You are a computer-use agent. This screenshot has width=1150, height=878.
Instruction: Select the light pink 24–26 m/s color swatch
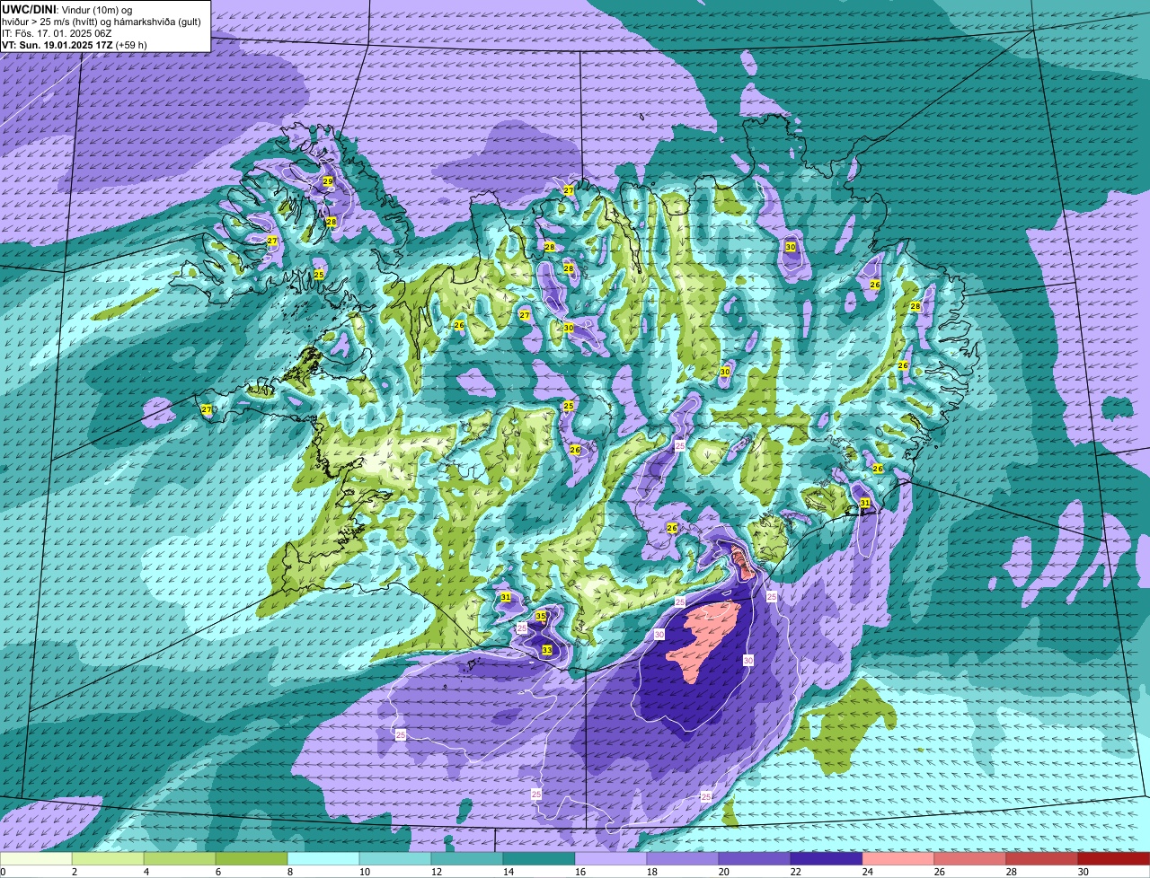[x=898, y=858]
